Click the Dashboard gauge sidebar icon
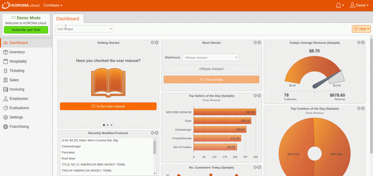373x176 pixels. tap(5, 43)
